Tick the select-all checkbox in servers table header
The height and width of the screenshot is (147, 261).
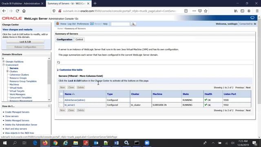pyautogui.click(x=61, y=94)
